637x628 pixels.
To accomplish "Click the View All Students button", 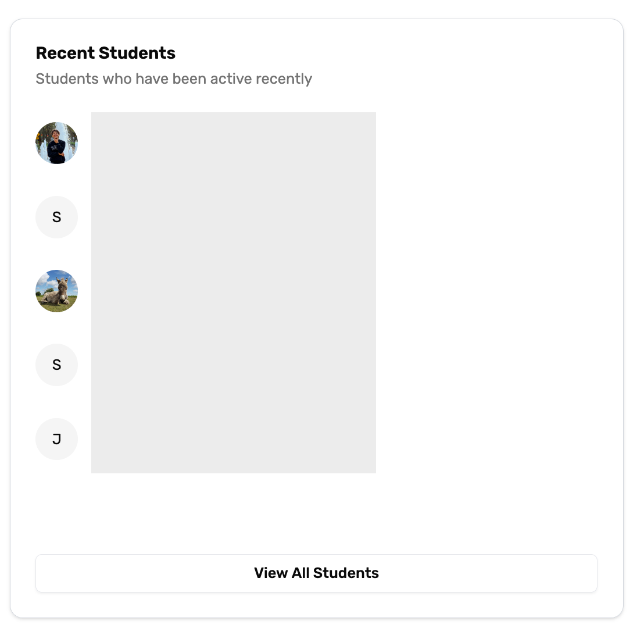I will (x=317, y=573).
